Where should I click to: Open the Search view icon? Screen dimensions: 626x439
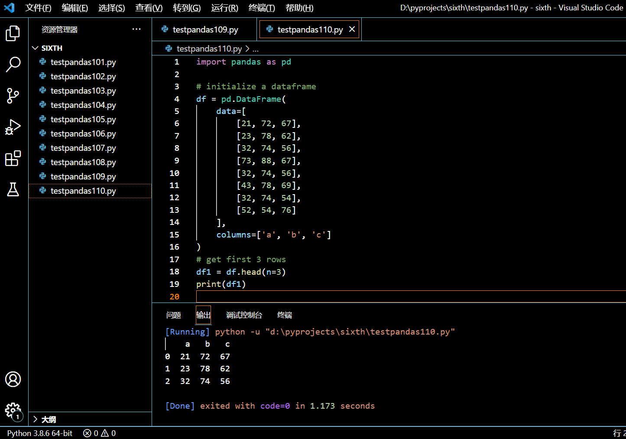[x=13, y=64]
